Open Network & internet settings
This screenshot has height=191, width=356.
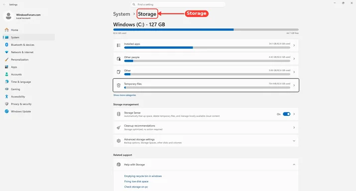click(29, 52)
